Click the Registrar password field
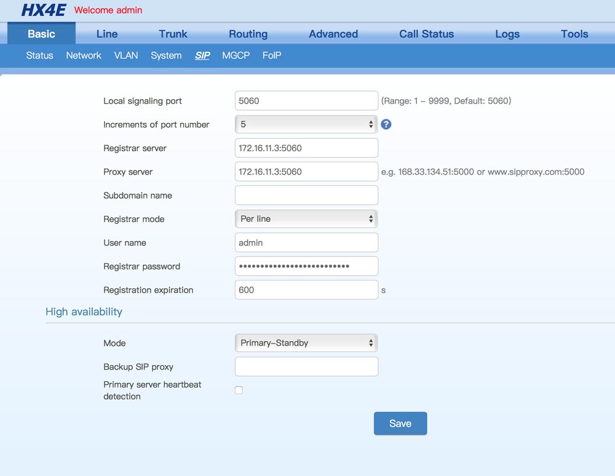The width and height of the screenshot is (615, 476). click(306, 266)
